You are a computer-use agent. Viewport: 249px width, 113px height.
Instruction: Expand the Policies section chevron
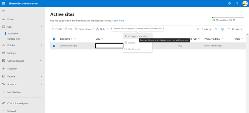(41, 45)
